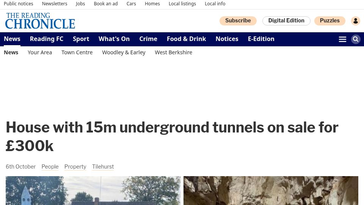Open the E-Edition nav item

pos(261,39)
